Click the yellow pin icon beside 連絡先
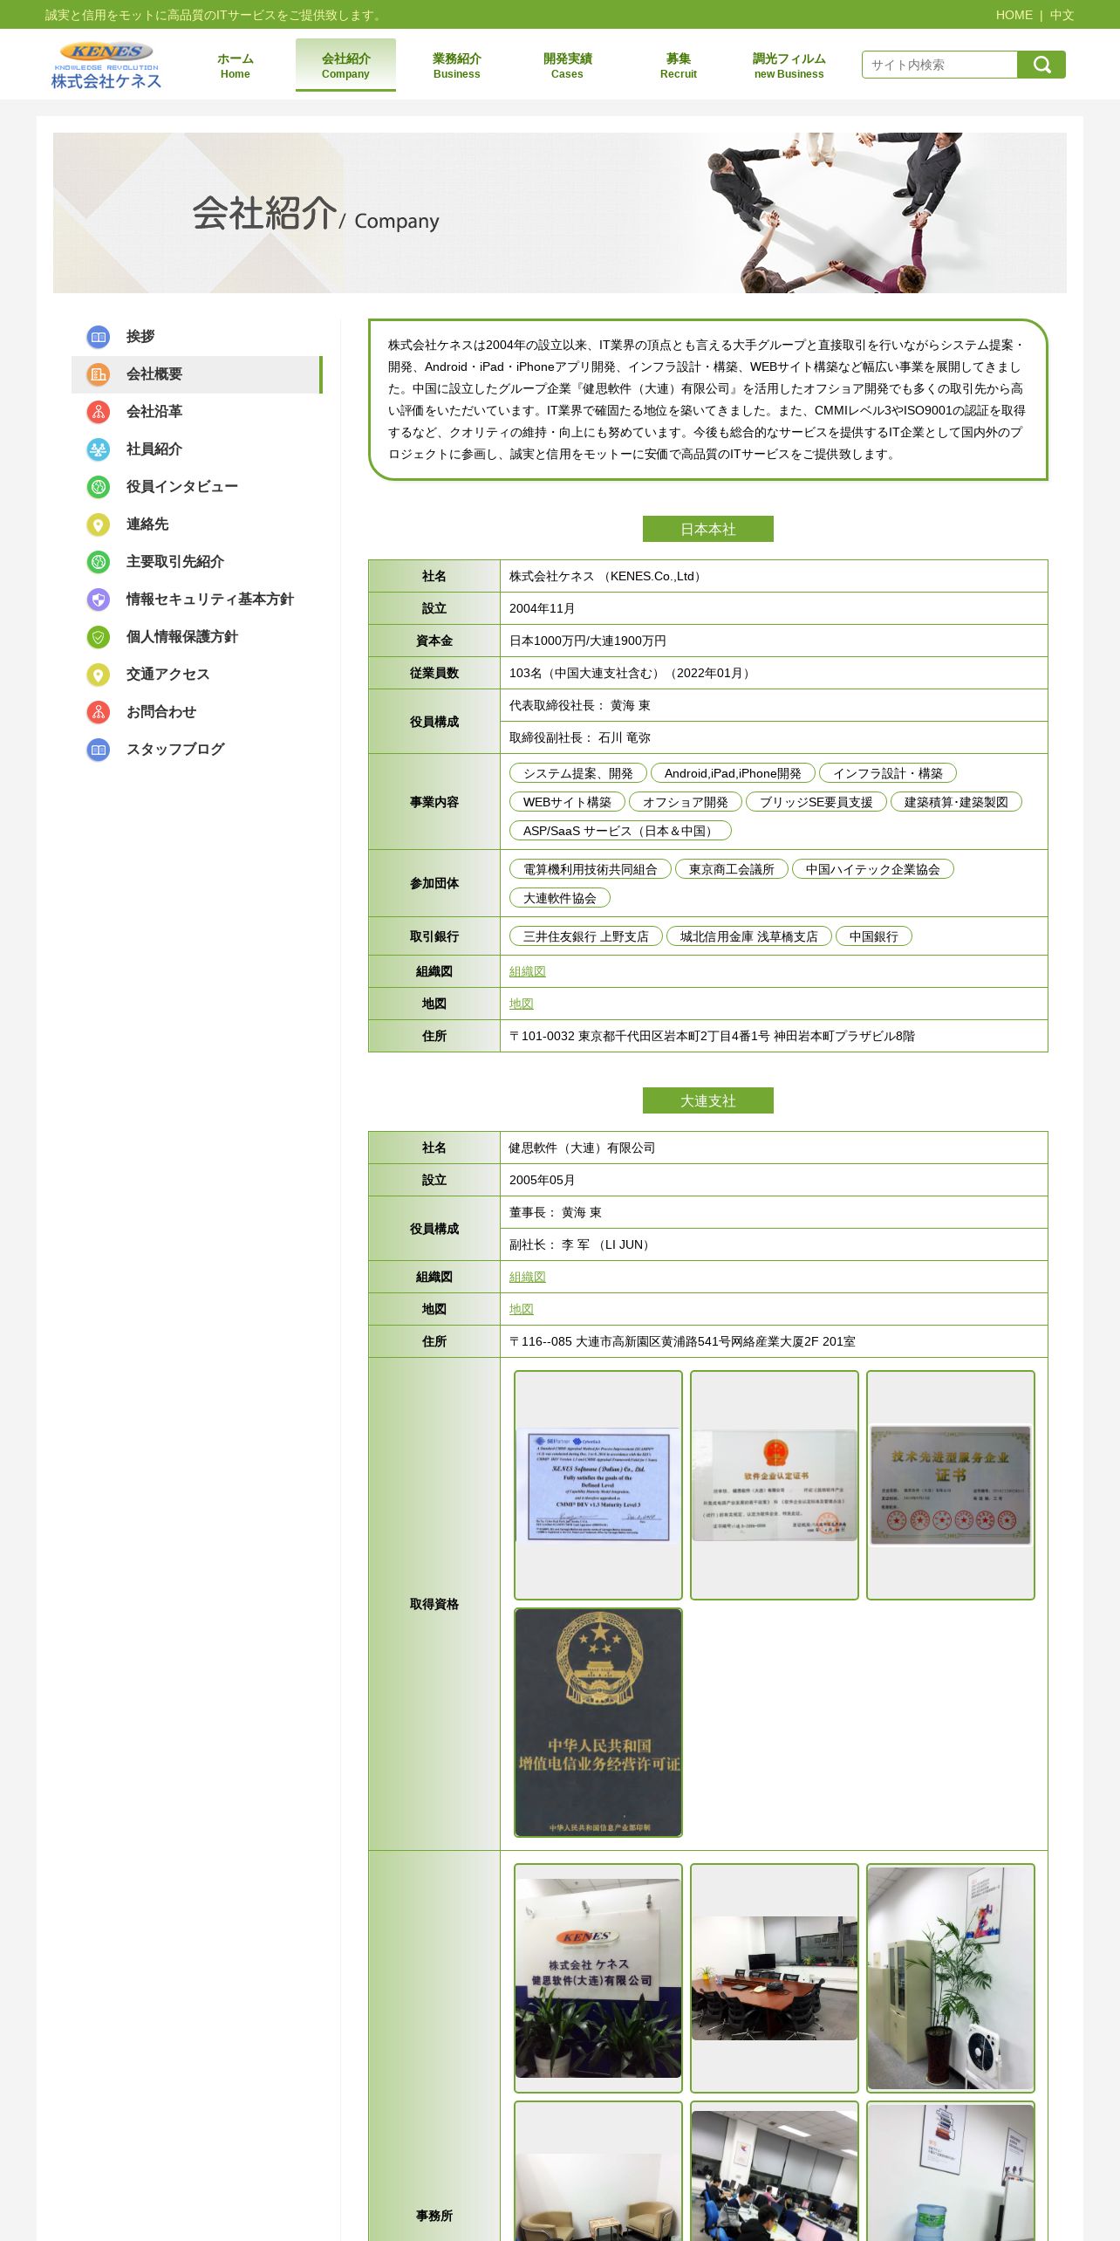The height and width of the screenshot is (2241, 1120). click(x=99, y=524)
